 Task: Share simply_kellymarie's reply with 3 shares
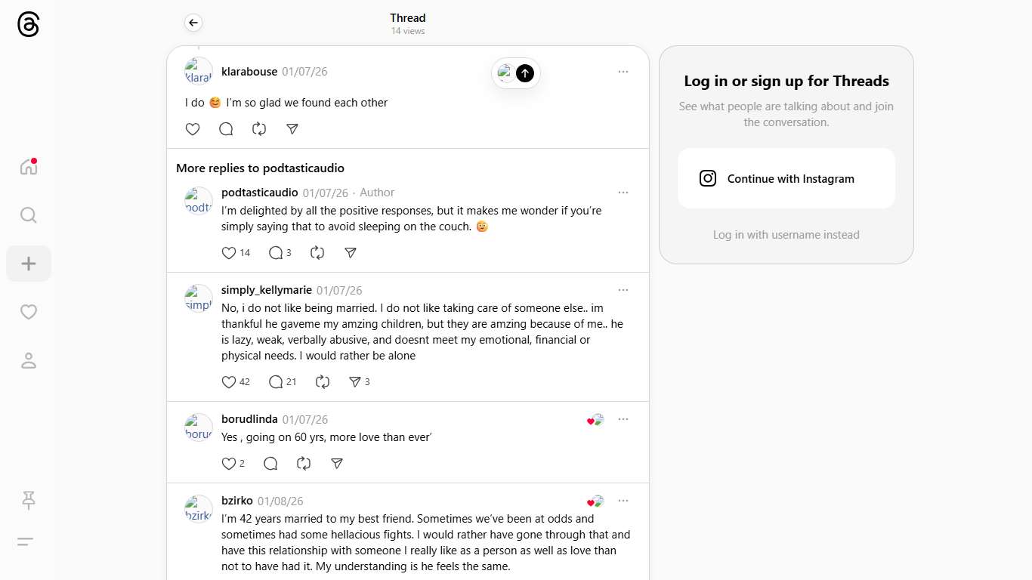[354, 382]
